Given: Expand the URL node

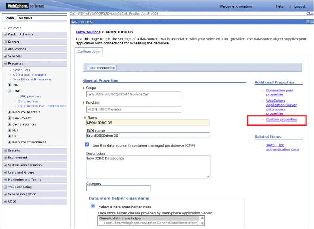Looking at the screenshot, I should pyautogui.click(x=9, y=136).
